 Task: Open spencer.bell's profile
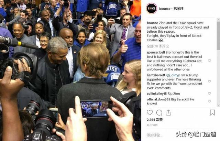(x=156, y=52)
